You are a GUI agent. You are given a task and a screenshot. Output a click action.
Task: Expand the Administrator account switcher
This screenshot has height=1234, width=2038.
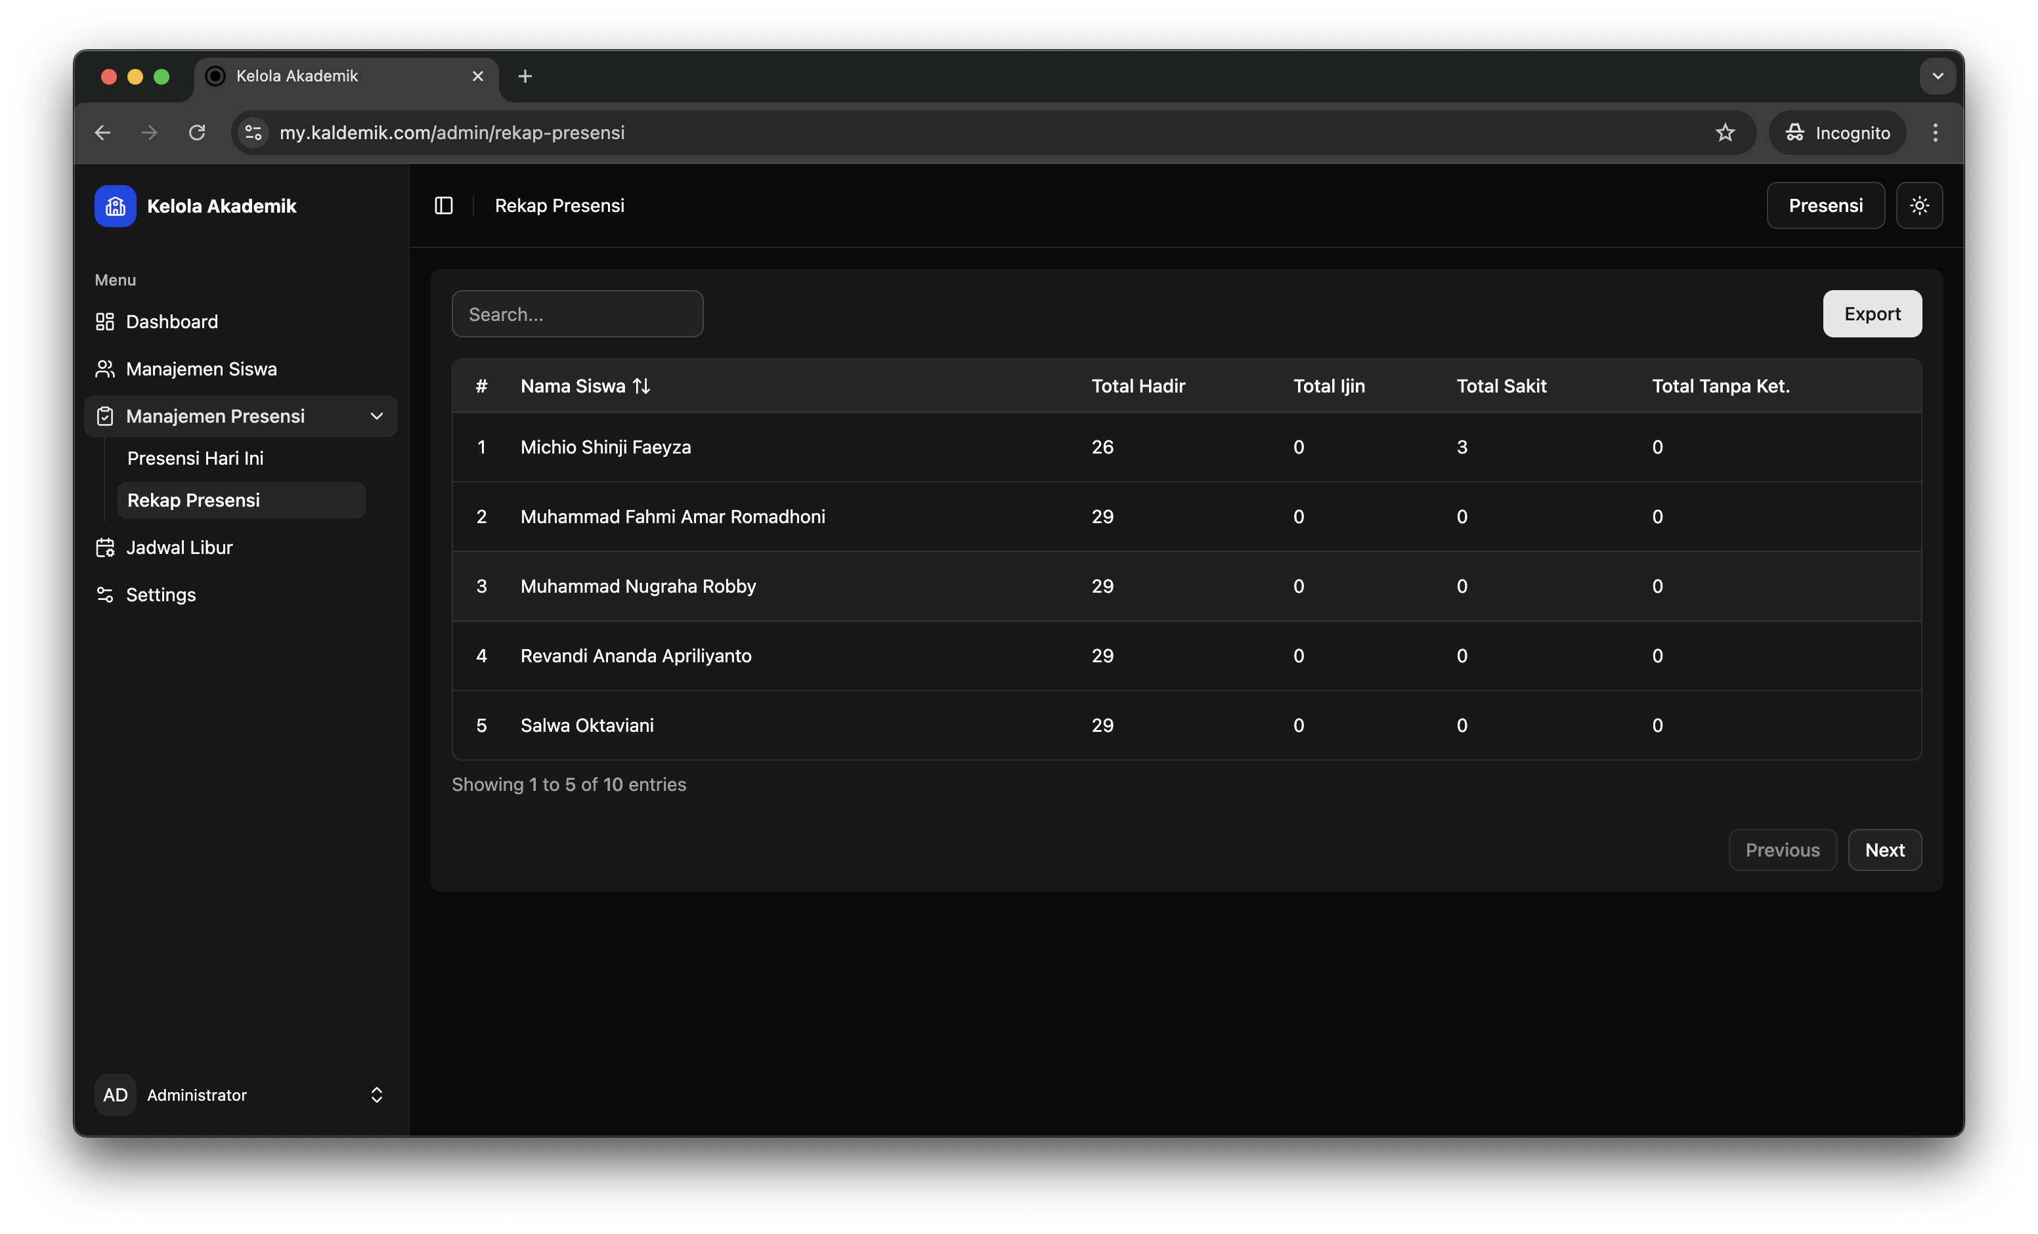[x=376, y=1094]
